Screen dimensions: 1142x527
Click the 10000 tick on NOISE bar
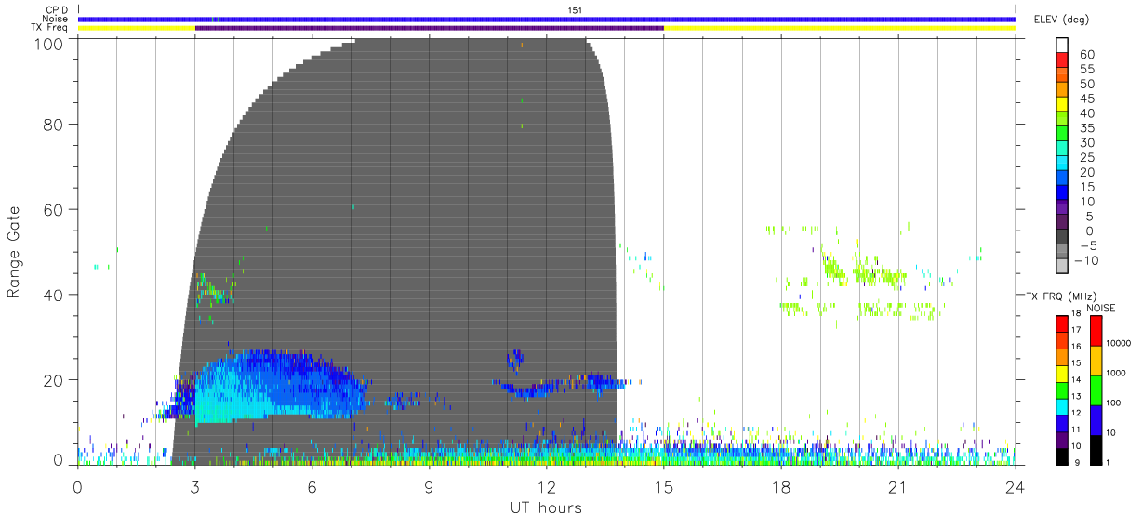1121,344
